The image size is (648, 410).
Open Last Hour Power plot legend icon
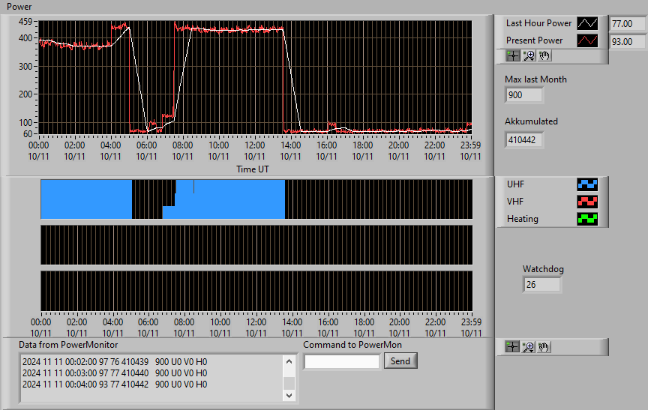587,23
